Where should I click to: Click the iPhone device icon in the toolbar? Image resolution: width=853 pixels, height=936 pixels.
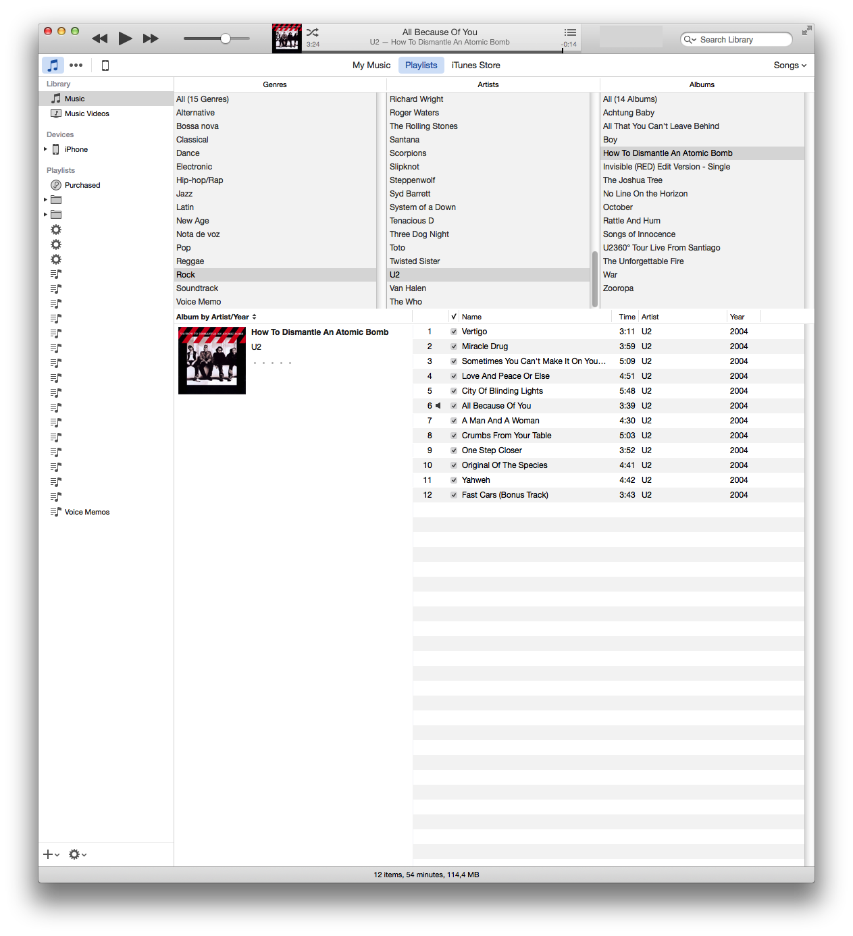(105, 66)
